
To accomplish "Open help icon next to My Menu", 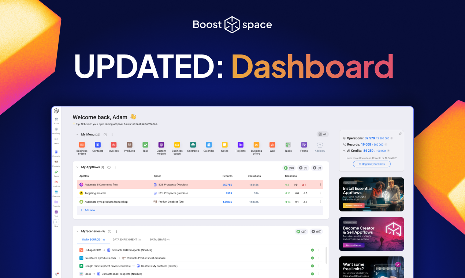I will pyautogui.click(x=105, y=135).
